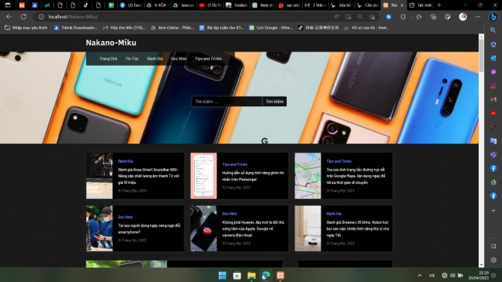Open File Explorer from the taskbar
This screenshot has height=282, width=502.
[x=251, y=275]
